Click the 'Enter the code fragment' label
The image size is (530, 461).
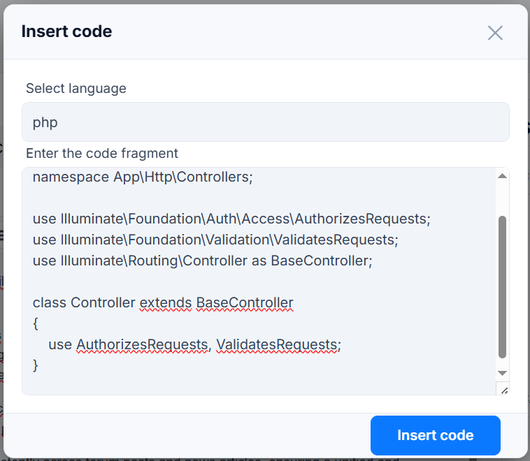tap(102, 154)
